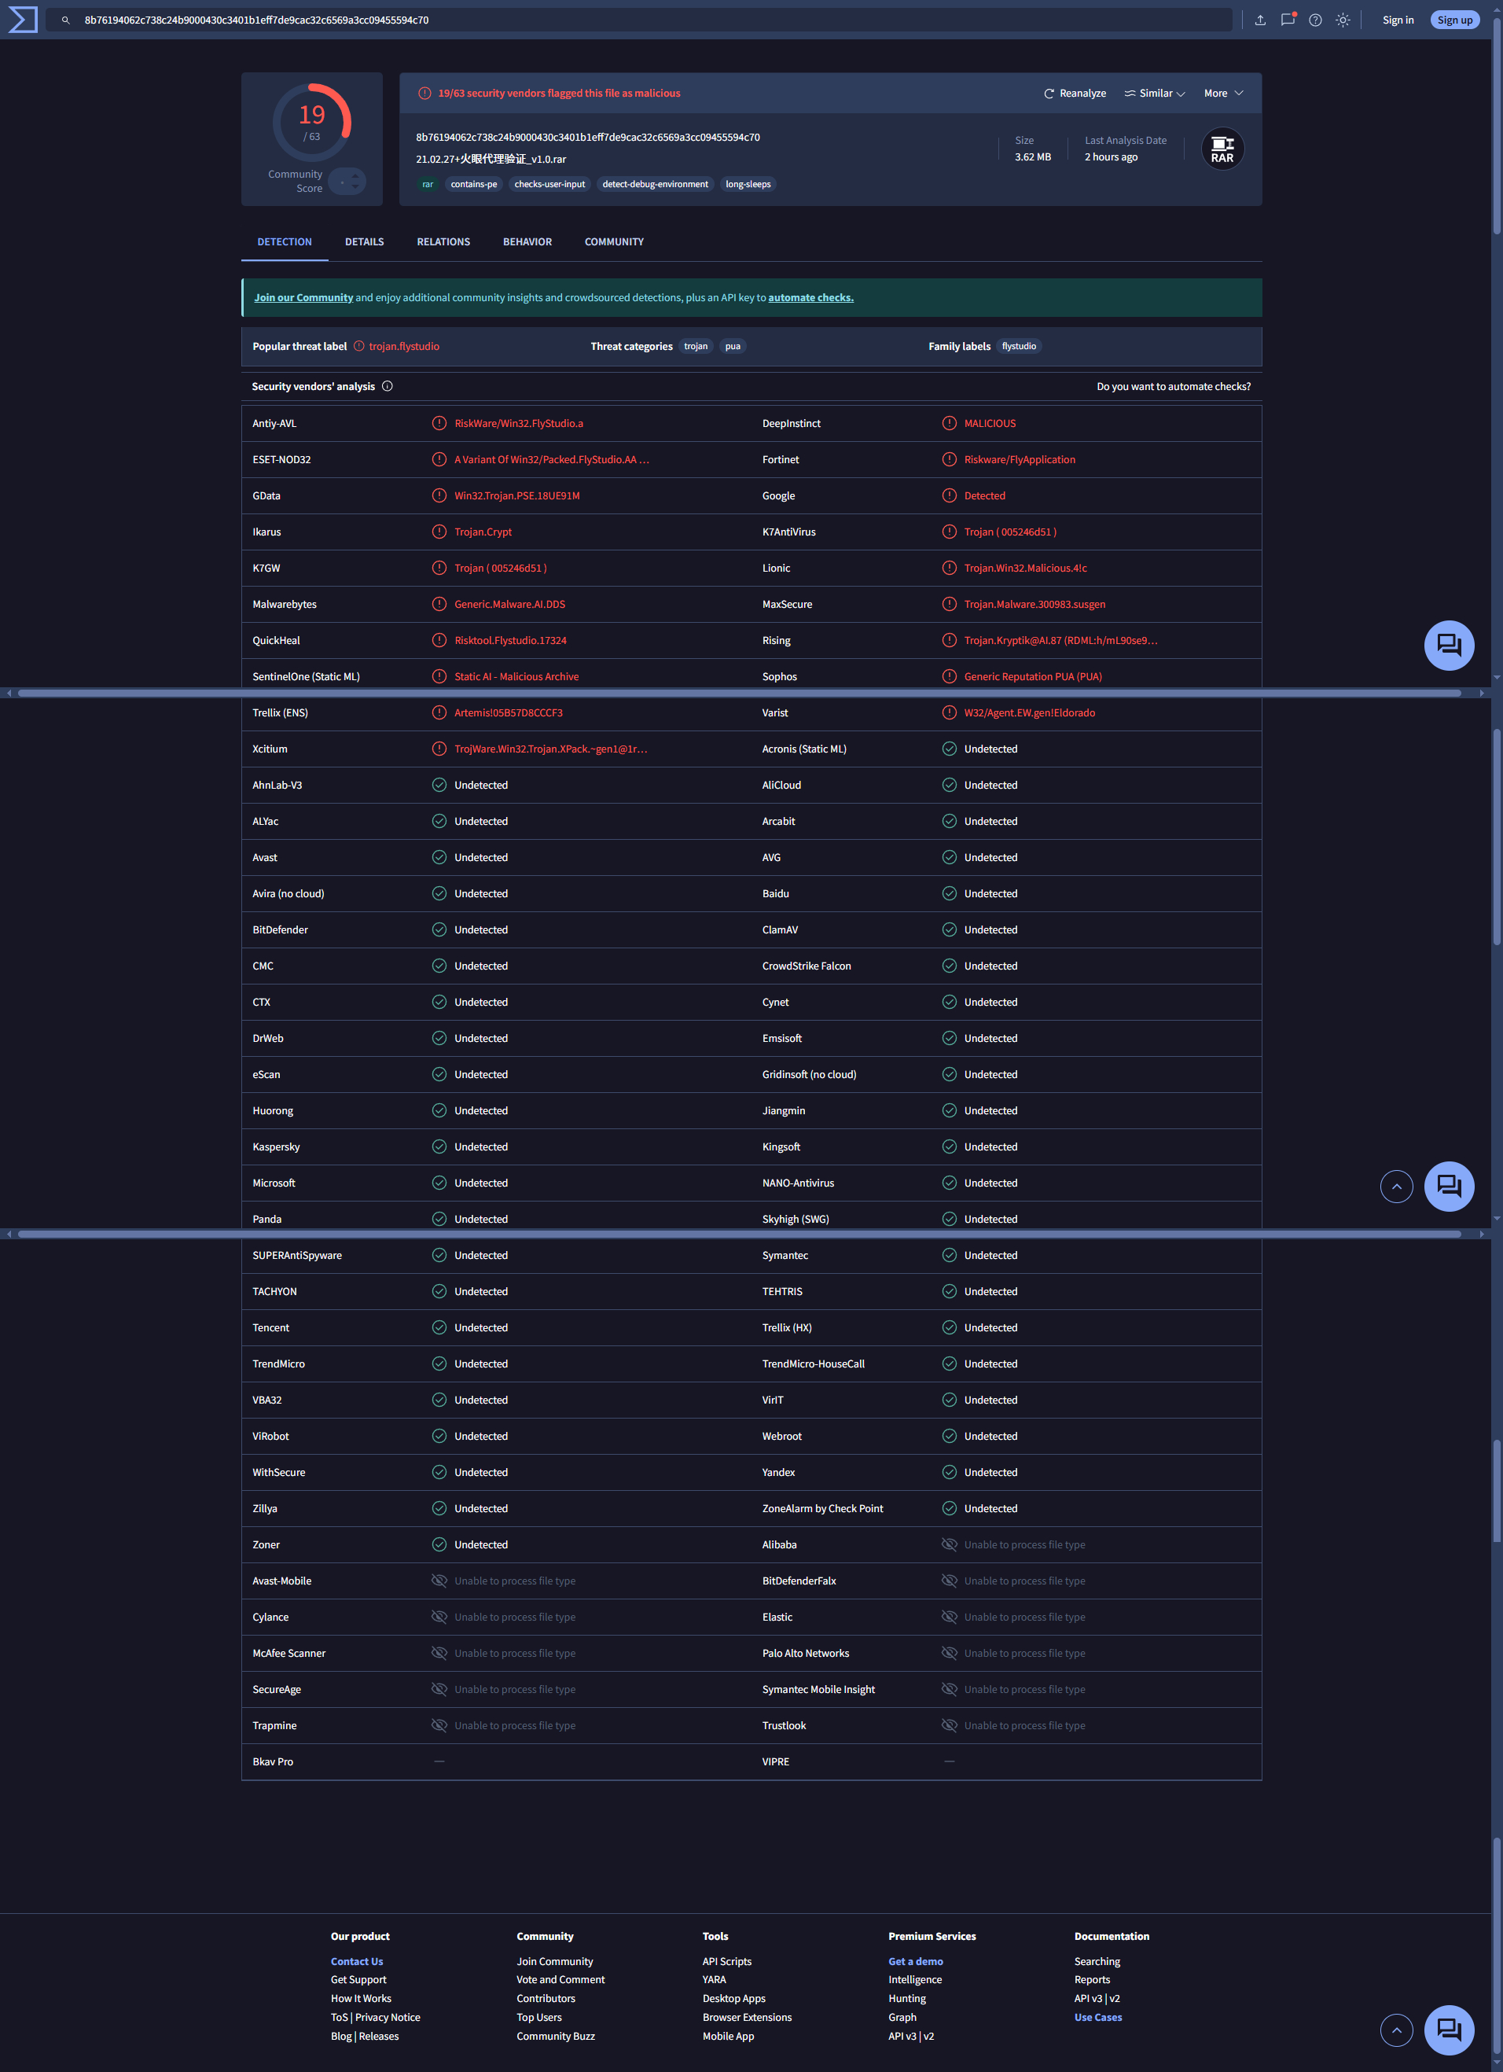Toggle the light/dark theme sun icon
Image resolution: width=1503 pixels, height=2072 pixels.
[x=1343, y=20]
